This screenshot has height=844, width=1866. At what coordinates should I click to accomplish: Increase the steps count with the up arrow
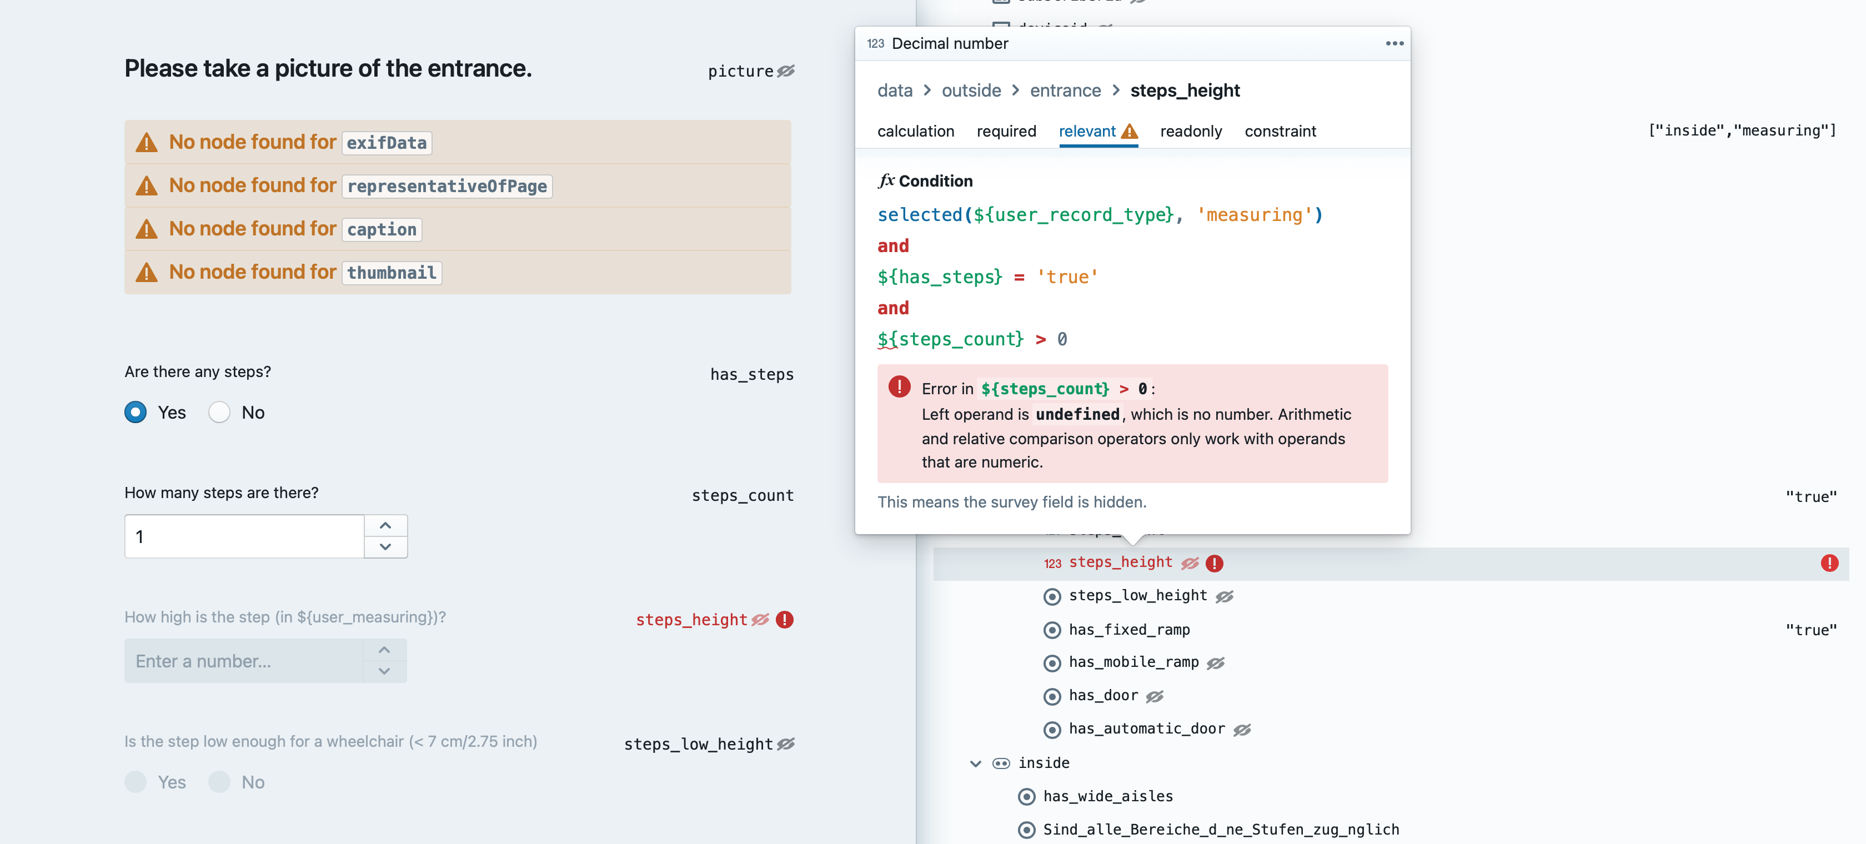[x=385, y=525]
